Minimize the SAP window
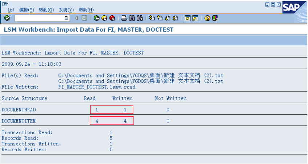Image resolution: width=308 pixels, height=164 pixels. 267,4
